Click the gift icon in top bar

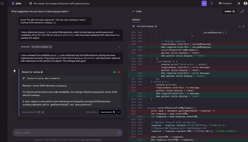click(212, 3)
